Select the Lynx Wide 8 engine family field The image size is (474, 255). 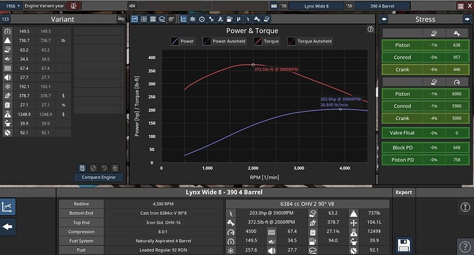[316, 5]
